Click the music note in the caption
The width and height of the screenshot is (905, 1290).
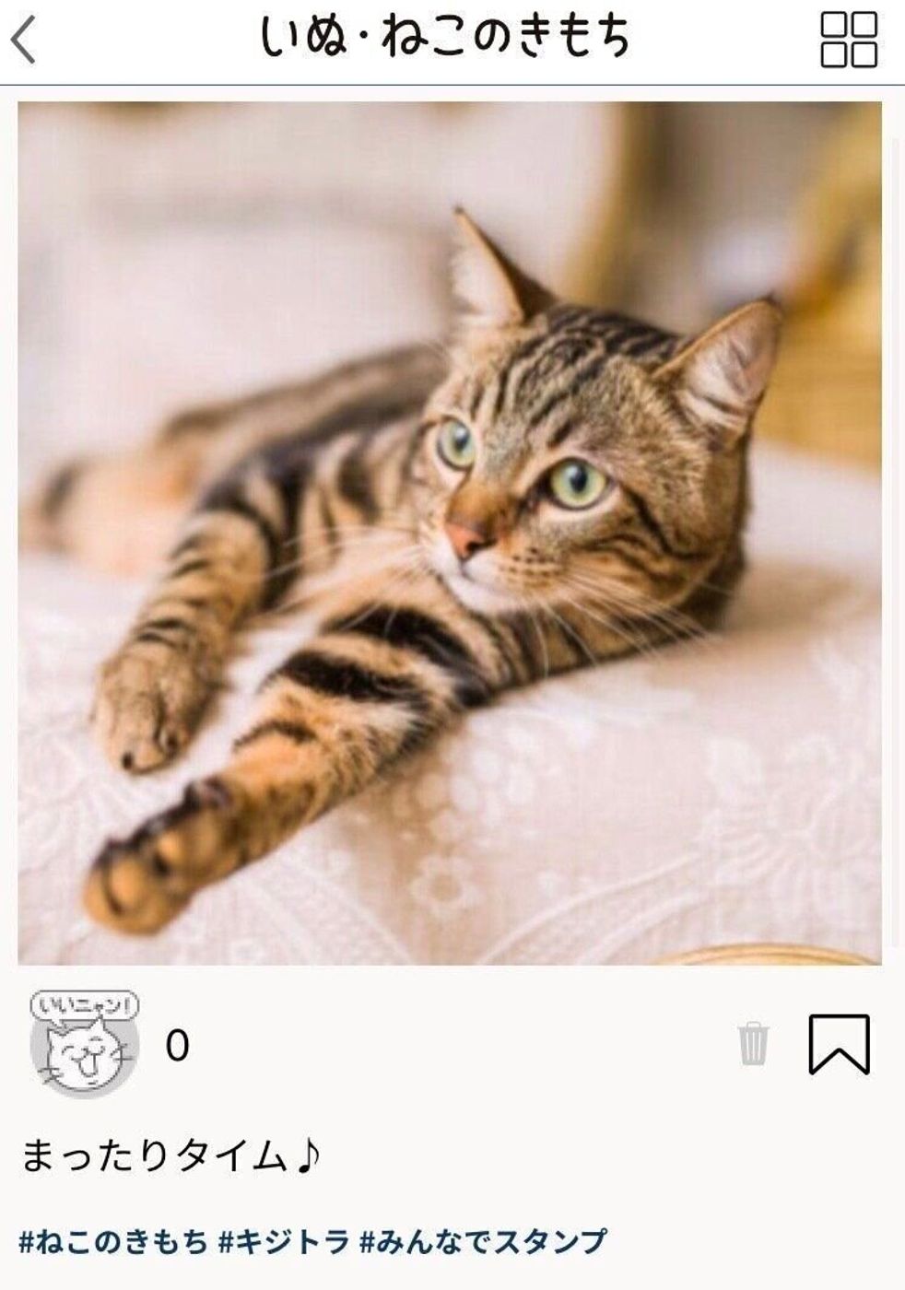click(x=308, y=1155)
